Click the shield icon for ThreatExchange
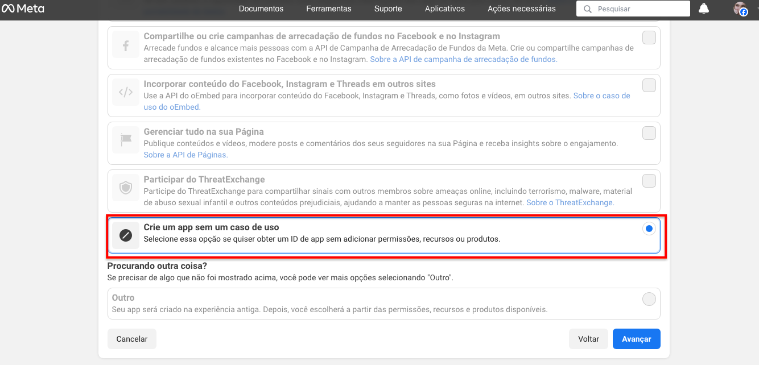Viewport: 759px width, 365px height. (126, 188)
